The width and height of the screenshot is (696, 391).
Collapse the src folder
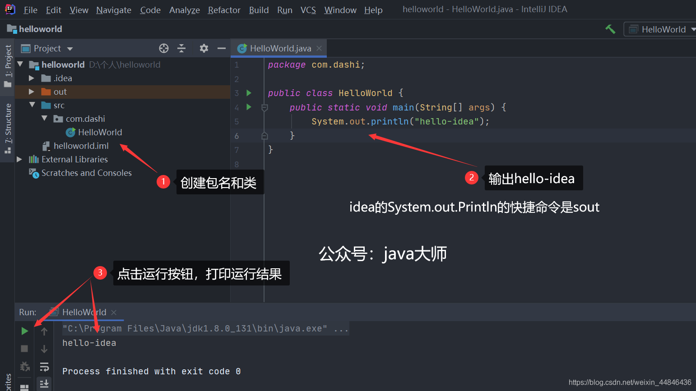tap(32, 105)
